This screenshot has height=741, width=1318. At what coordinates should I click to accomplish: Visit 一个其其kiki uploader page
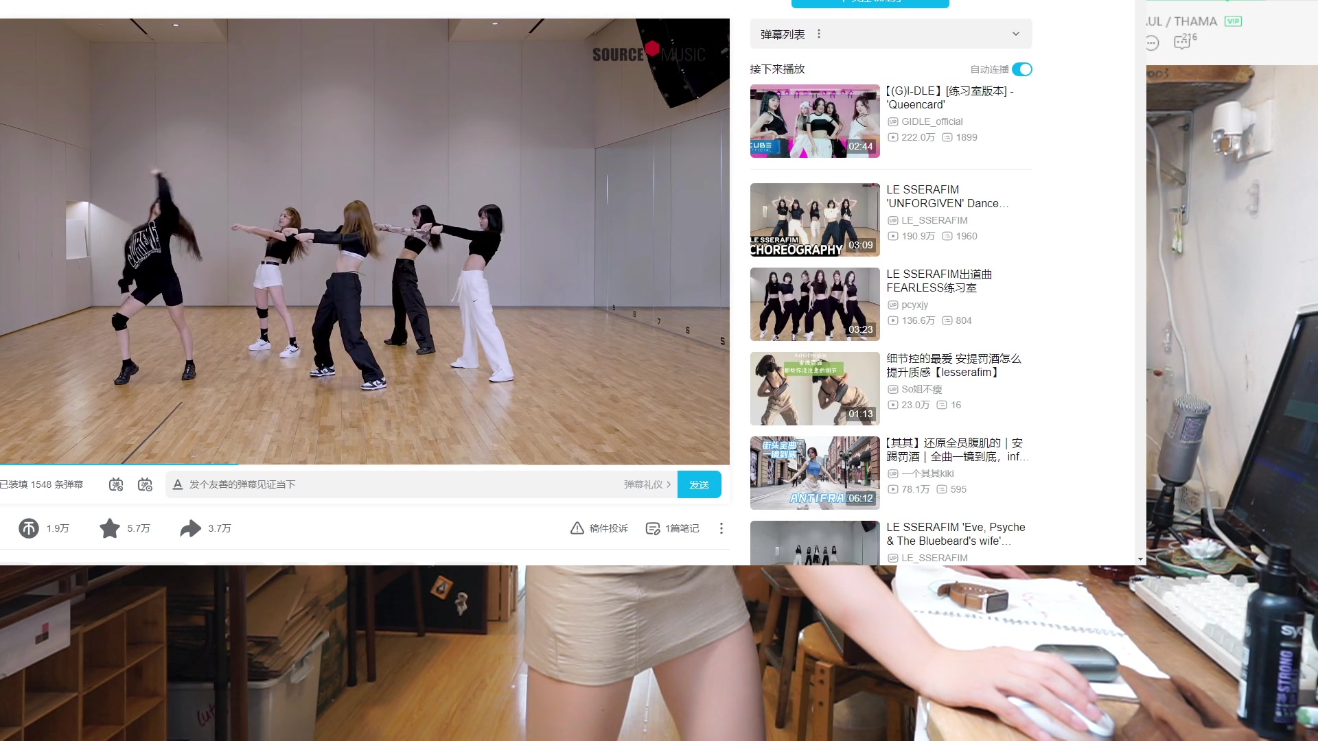coord(921,473)
